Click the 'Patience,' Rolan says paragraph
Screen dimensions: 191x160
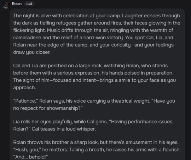click(94, 104)
